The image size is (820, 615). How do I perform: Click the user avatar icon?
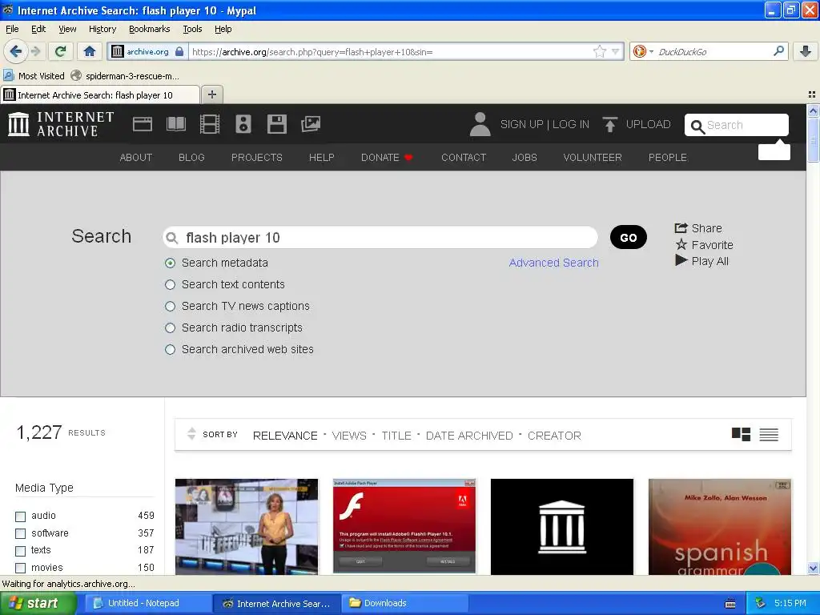pyautogui.click(x=480, y=124)
